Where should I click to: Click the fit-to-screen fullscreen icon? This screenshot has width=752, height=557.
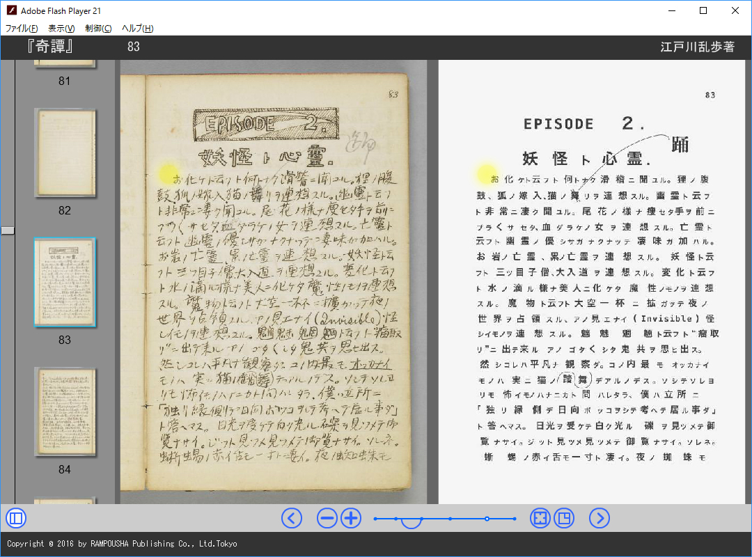coord(540,518)
